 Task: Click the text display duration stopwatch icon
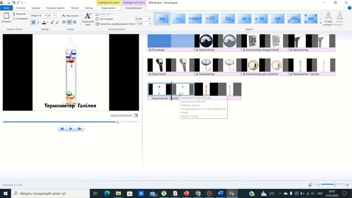click(97, 24)
